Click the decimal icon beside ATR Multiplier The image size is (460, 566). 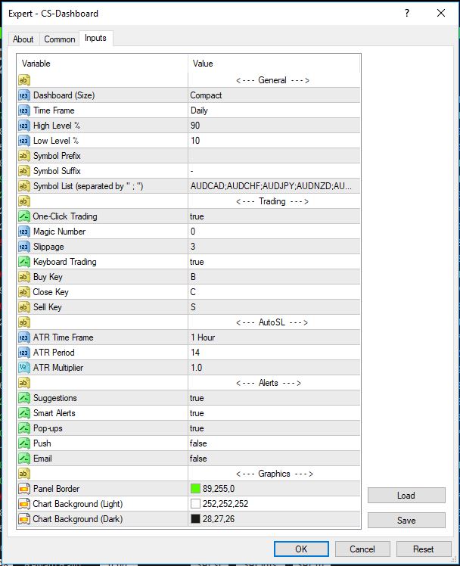coord(23,368)
